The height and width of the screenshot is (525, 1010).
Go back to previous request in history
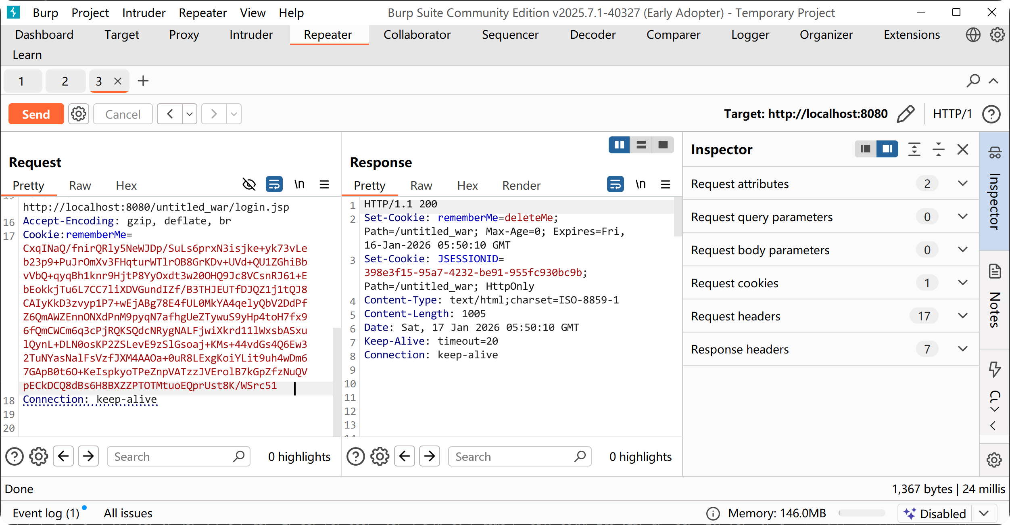pos(170,114)
